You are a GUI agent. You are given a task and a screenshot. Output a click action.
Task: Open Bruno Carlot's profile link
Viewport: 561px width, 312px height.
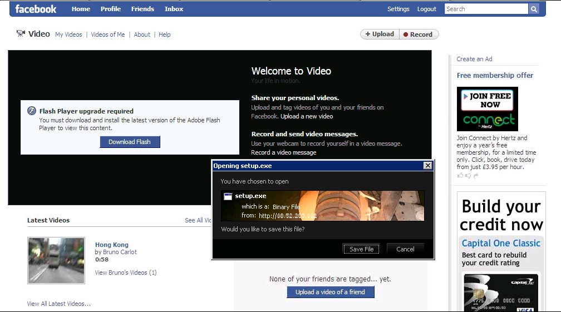point(120,252)
